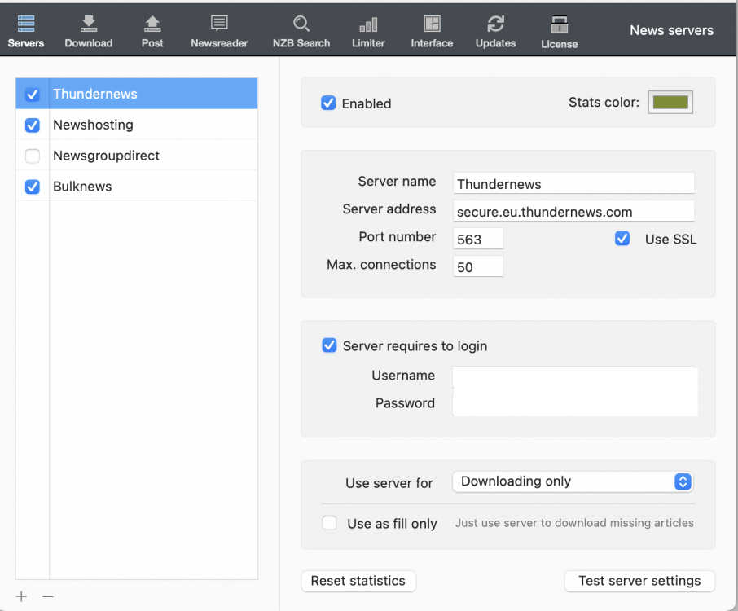Enable Use as fill only
The height and width of the screenshot is (611, 738).
(x=330, y=523)
